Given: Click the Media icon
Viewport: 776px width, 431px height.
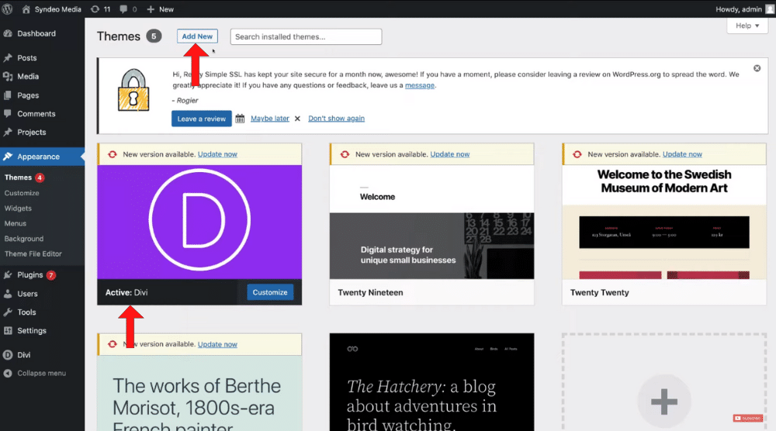Looking at the screenshot, I should pyautogui.click(x=8, y=77).
